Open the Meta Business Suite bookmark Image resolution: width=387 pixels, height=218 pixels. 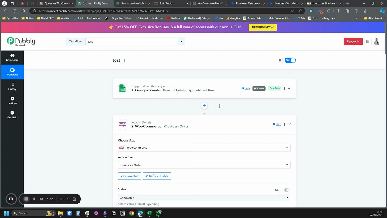point(277,18)
